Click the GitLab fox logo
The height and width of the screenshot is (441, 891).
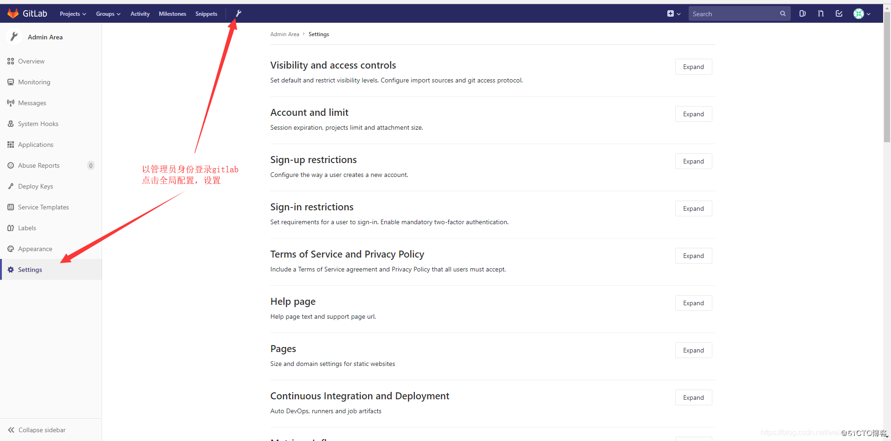coord(13,13)
